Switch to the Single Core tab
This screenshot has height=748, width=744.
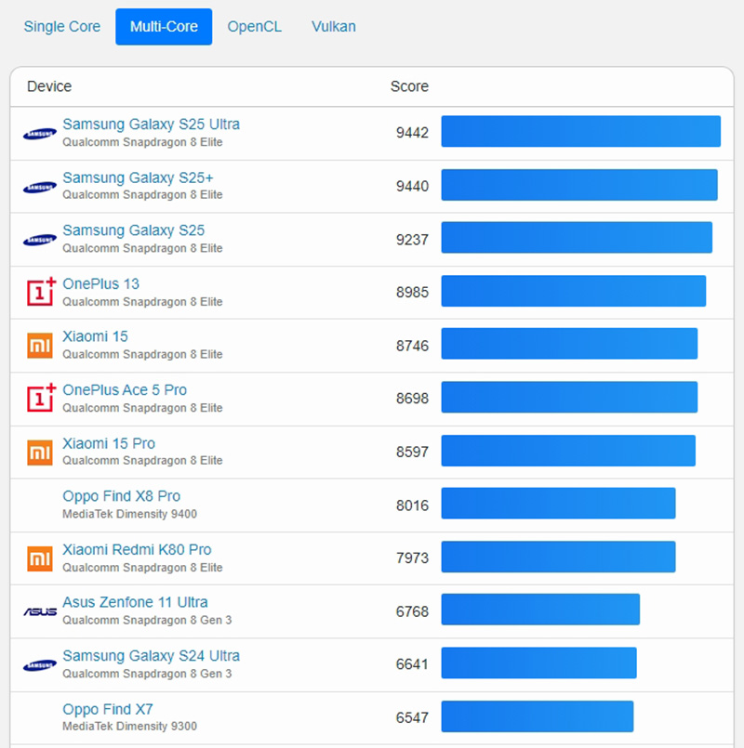point(62,27)
